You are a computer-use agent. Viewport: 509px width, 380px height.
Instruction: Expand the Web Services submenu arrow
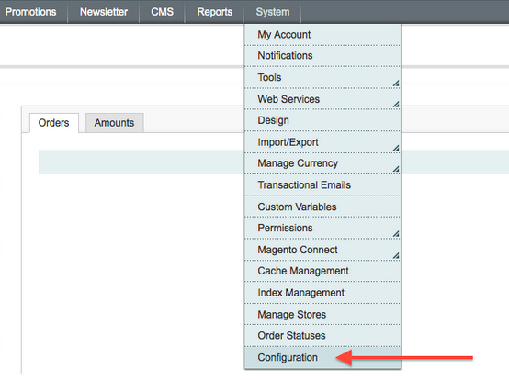click(396, 104)
